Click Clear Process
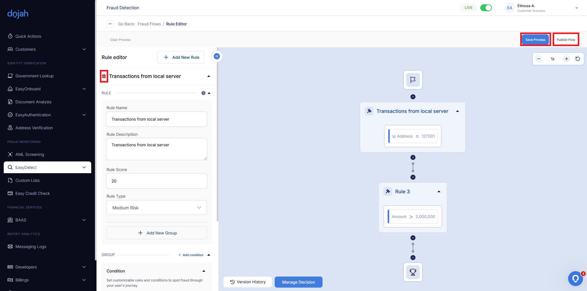 [x=120, y=40]
